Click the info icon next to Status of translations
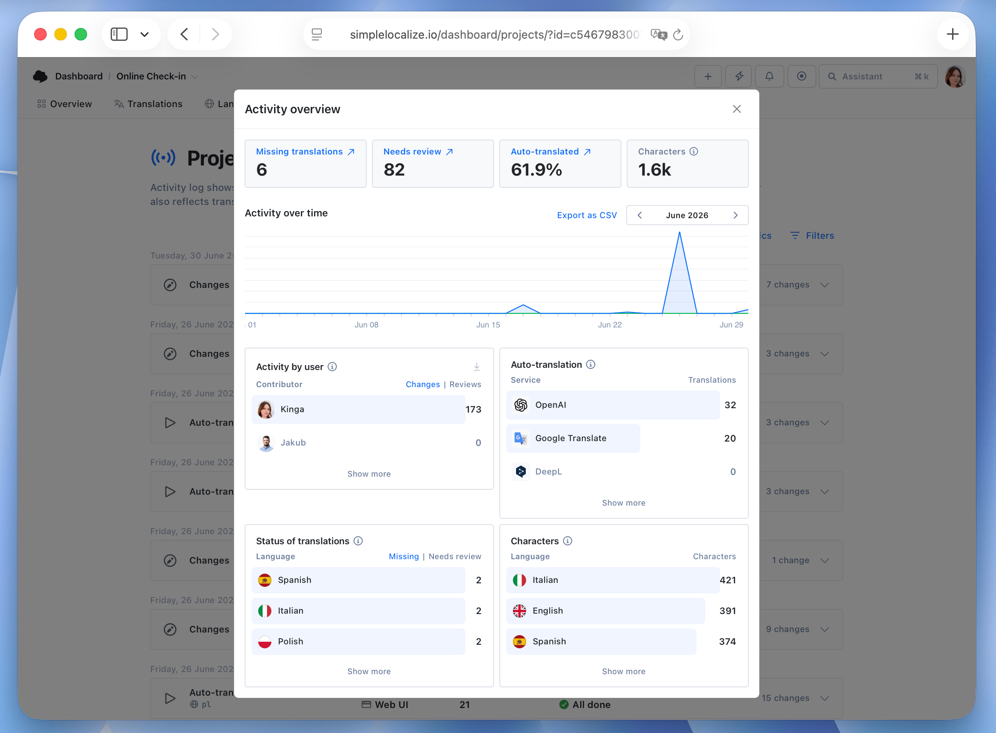996x733 pixels. (x=358, y=541)
